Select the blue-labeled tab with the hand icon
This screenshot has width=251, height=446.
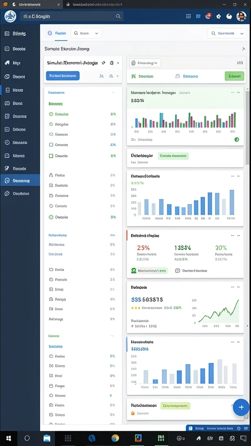[x=187, y=76]
